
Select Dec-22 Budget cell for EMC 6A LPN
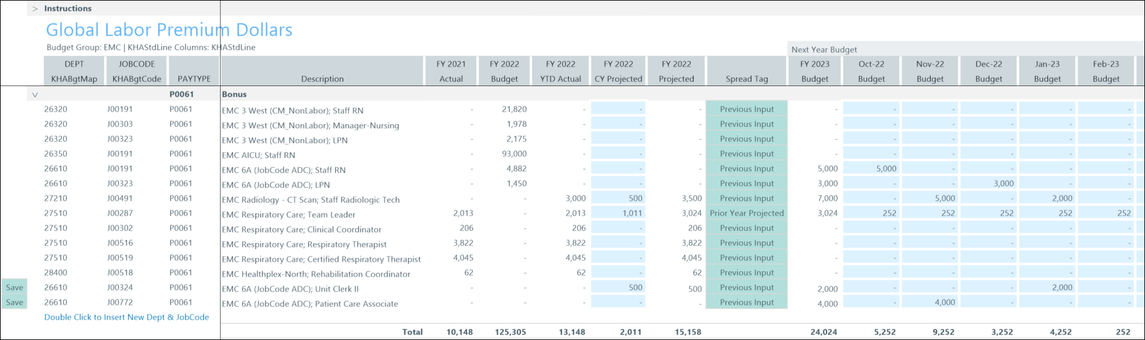(x=988, y=183)
